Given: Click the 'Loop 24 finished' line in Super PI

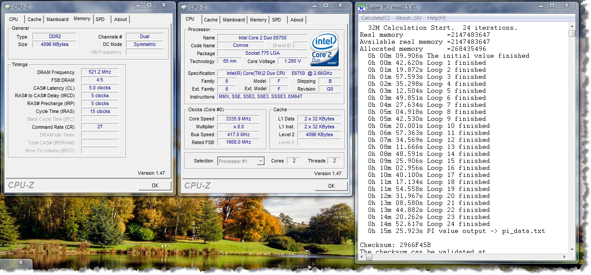Looking at the screenshot, I should click(429, 224).
